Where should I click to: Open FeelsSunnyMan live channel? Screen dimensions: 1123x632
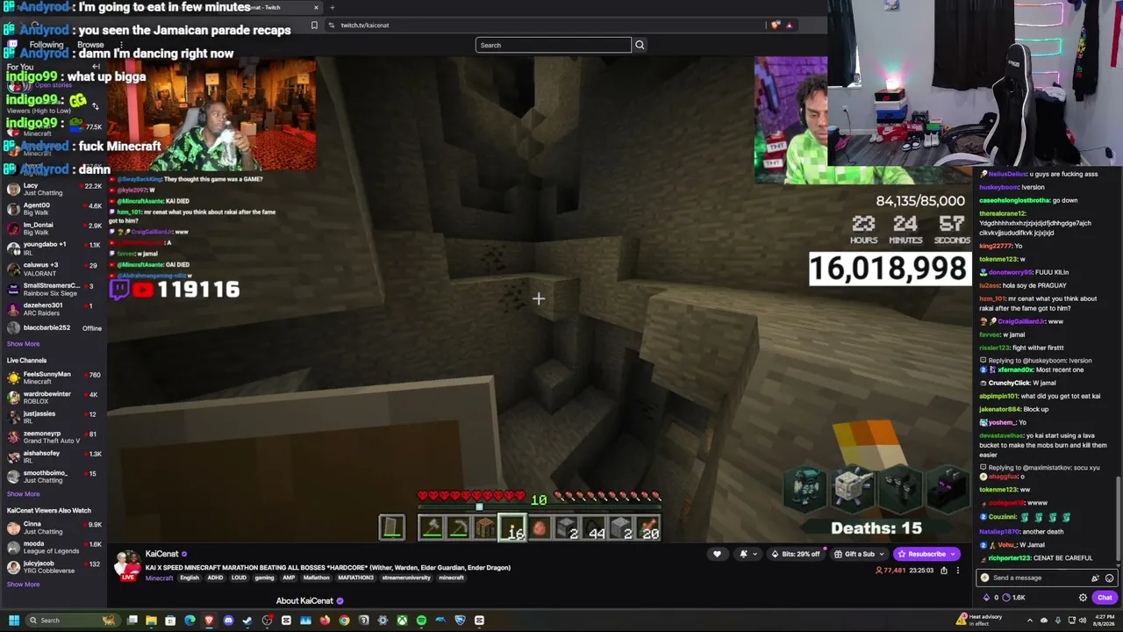[x=53, y=378]
